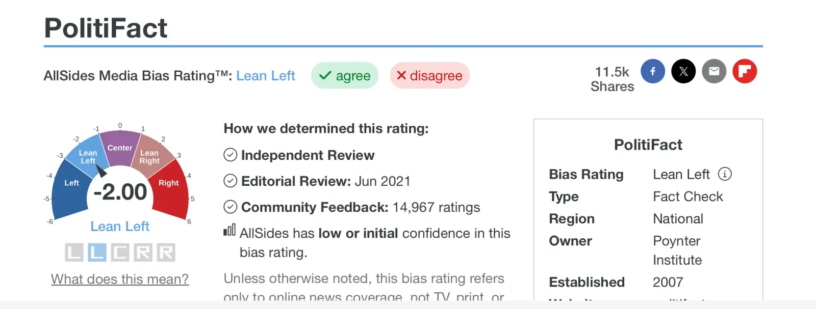Click the Independent Review checkmark icon
Screen dimensions: 816x309
pos(231,155)
